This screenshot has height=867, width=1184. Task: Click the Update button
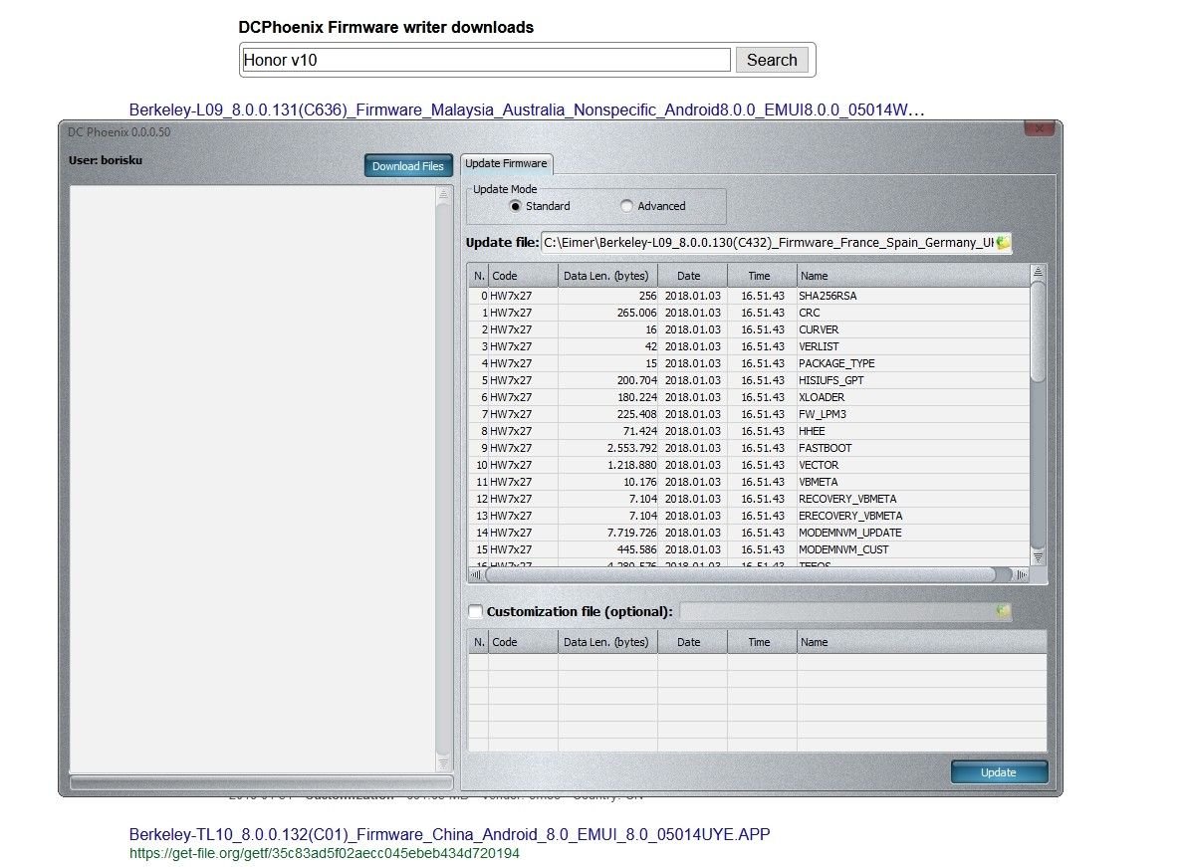pos(998,771)
